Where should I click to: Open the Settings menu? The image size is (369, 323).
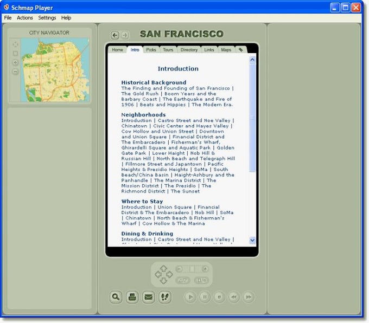pos(47,18)
